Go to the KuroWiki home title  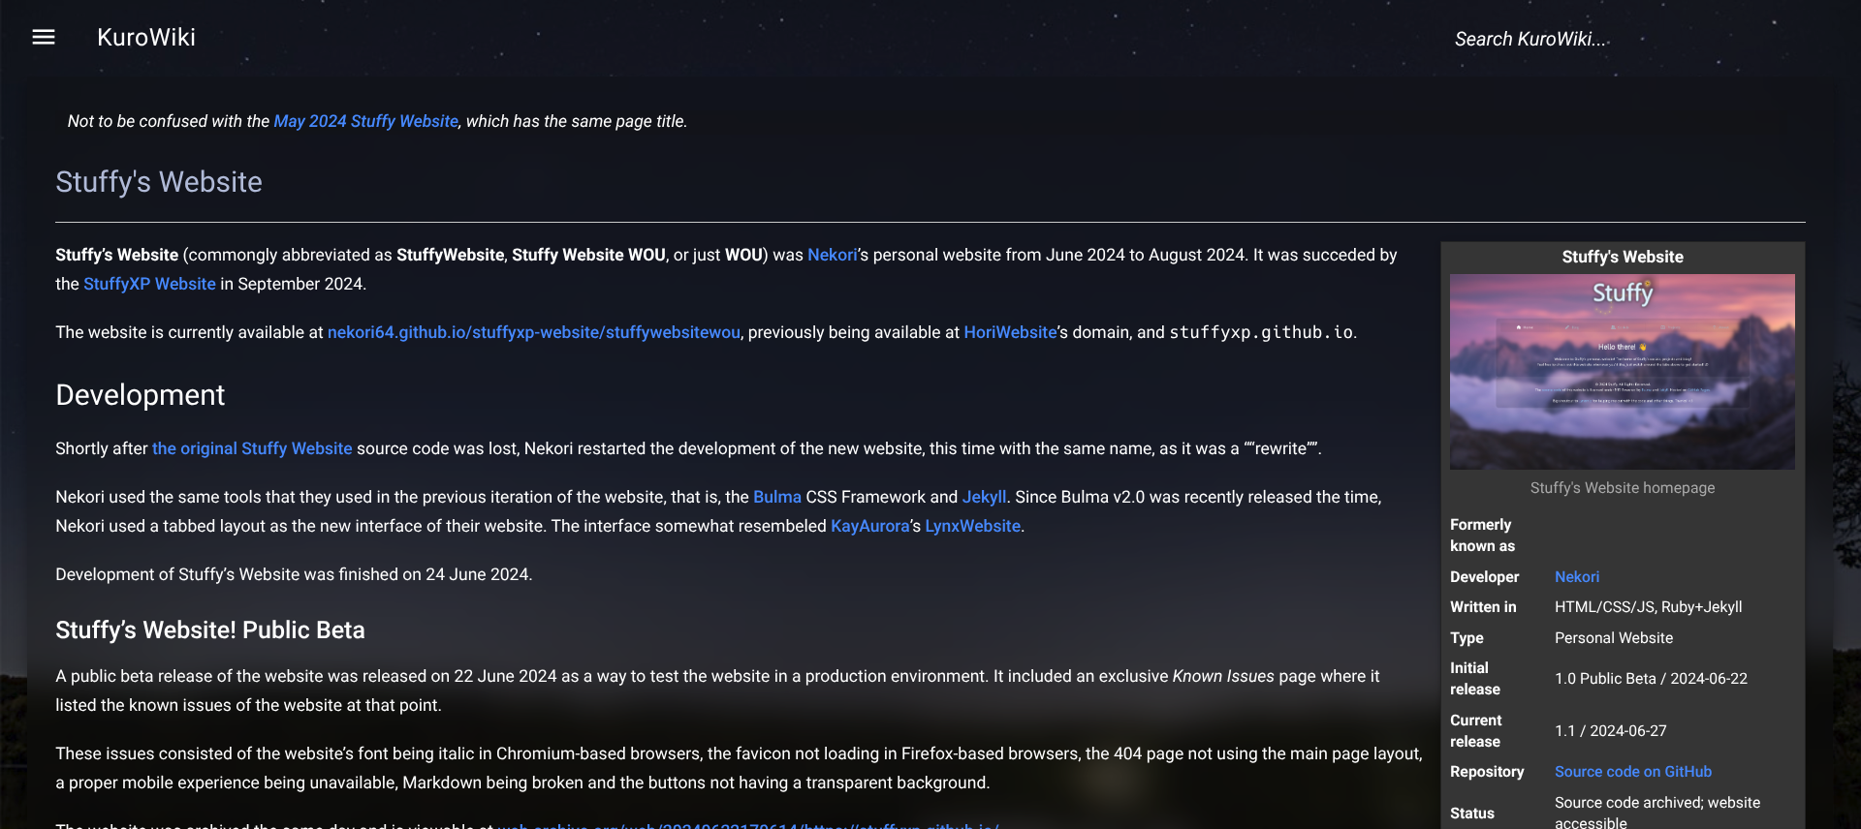point(146,37)
